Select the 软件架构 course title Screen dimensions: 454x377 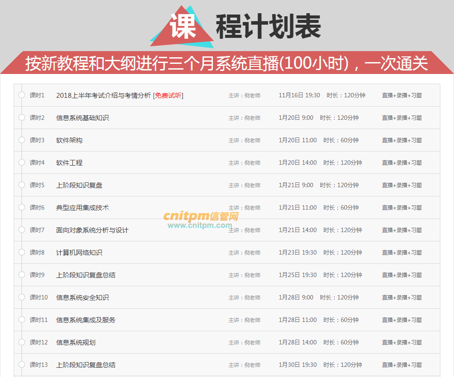click(69, 140)
